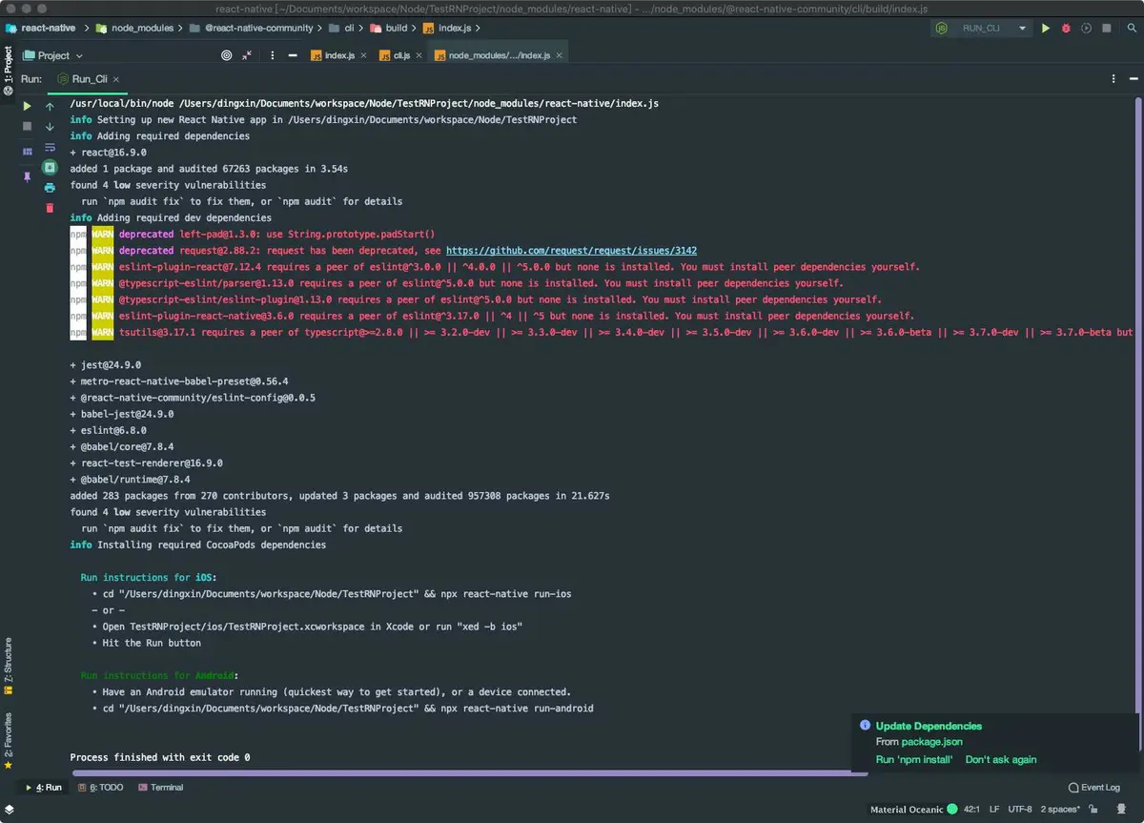Click the Run 'npm install' link

point(913,760)
